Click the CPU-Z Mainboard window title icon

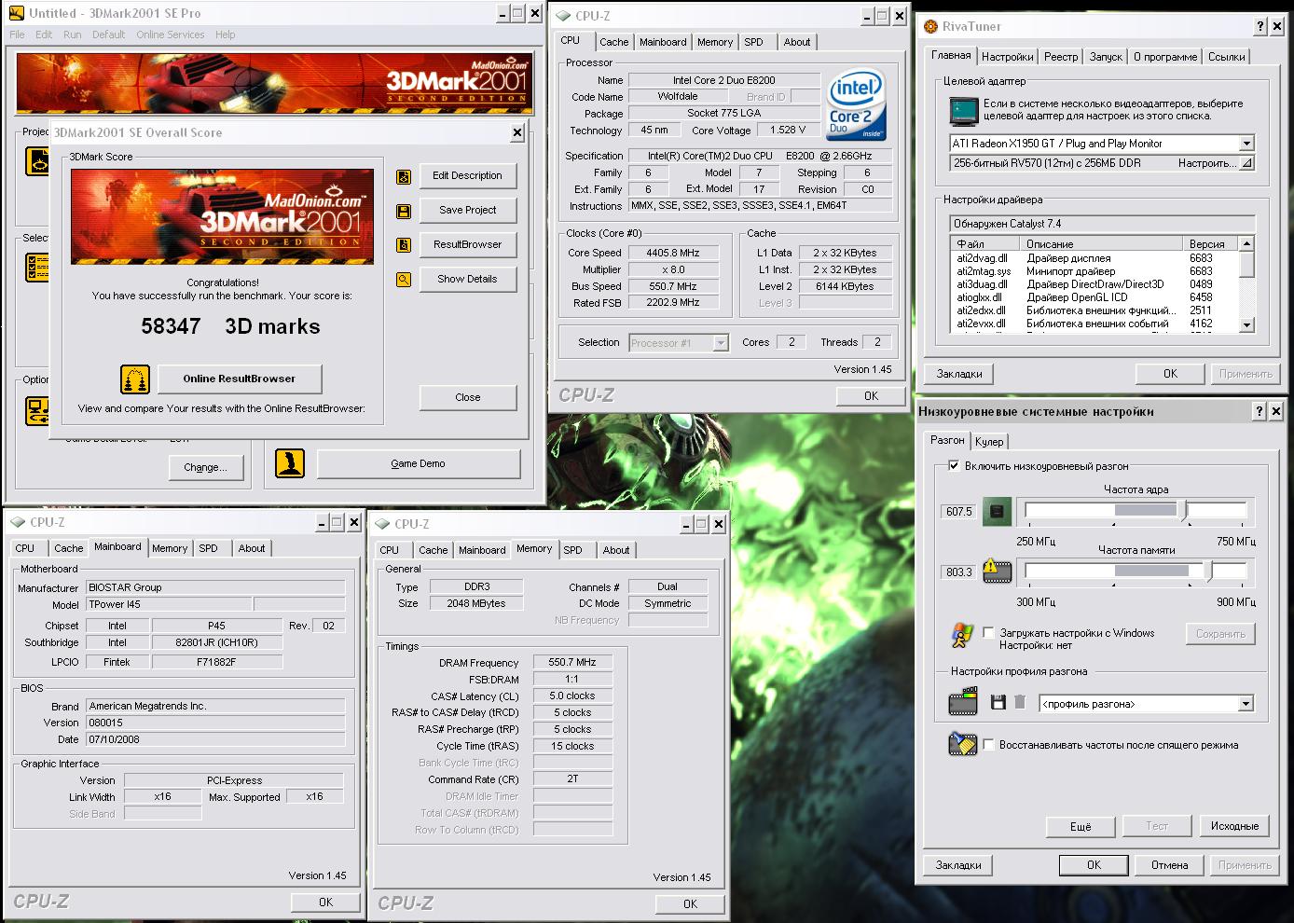[x=17, y=522]
